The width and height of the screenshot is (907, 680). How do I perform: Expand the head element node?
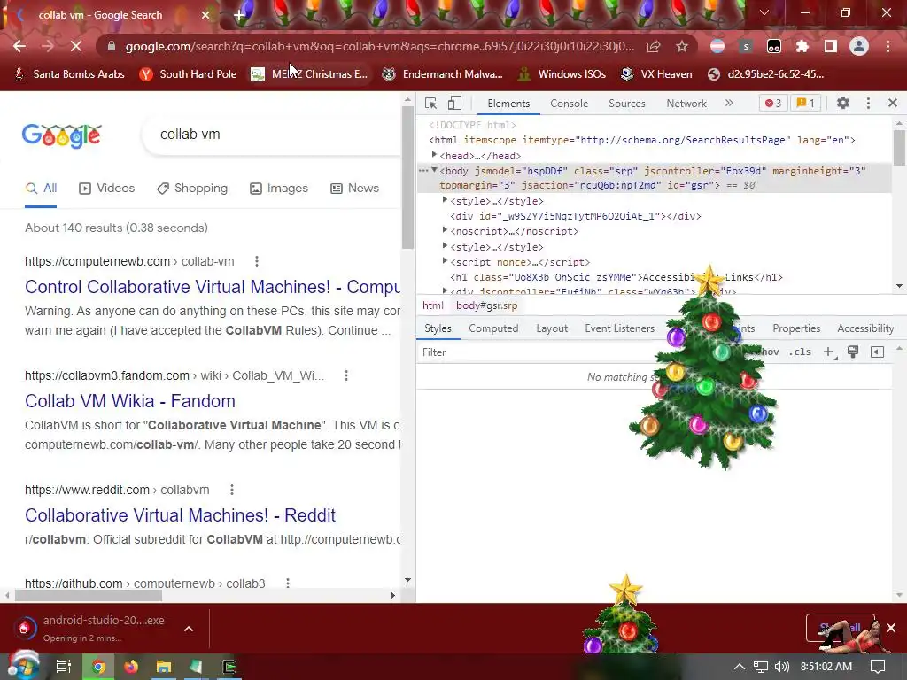tap(434, 155)
